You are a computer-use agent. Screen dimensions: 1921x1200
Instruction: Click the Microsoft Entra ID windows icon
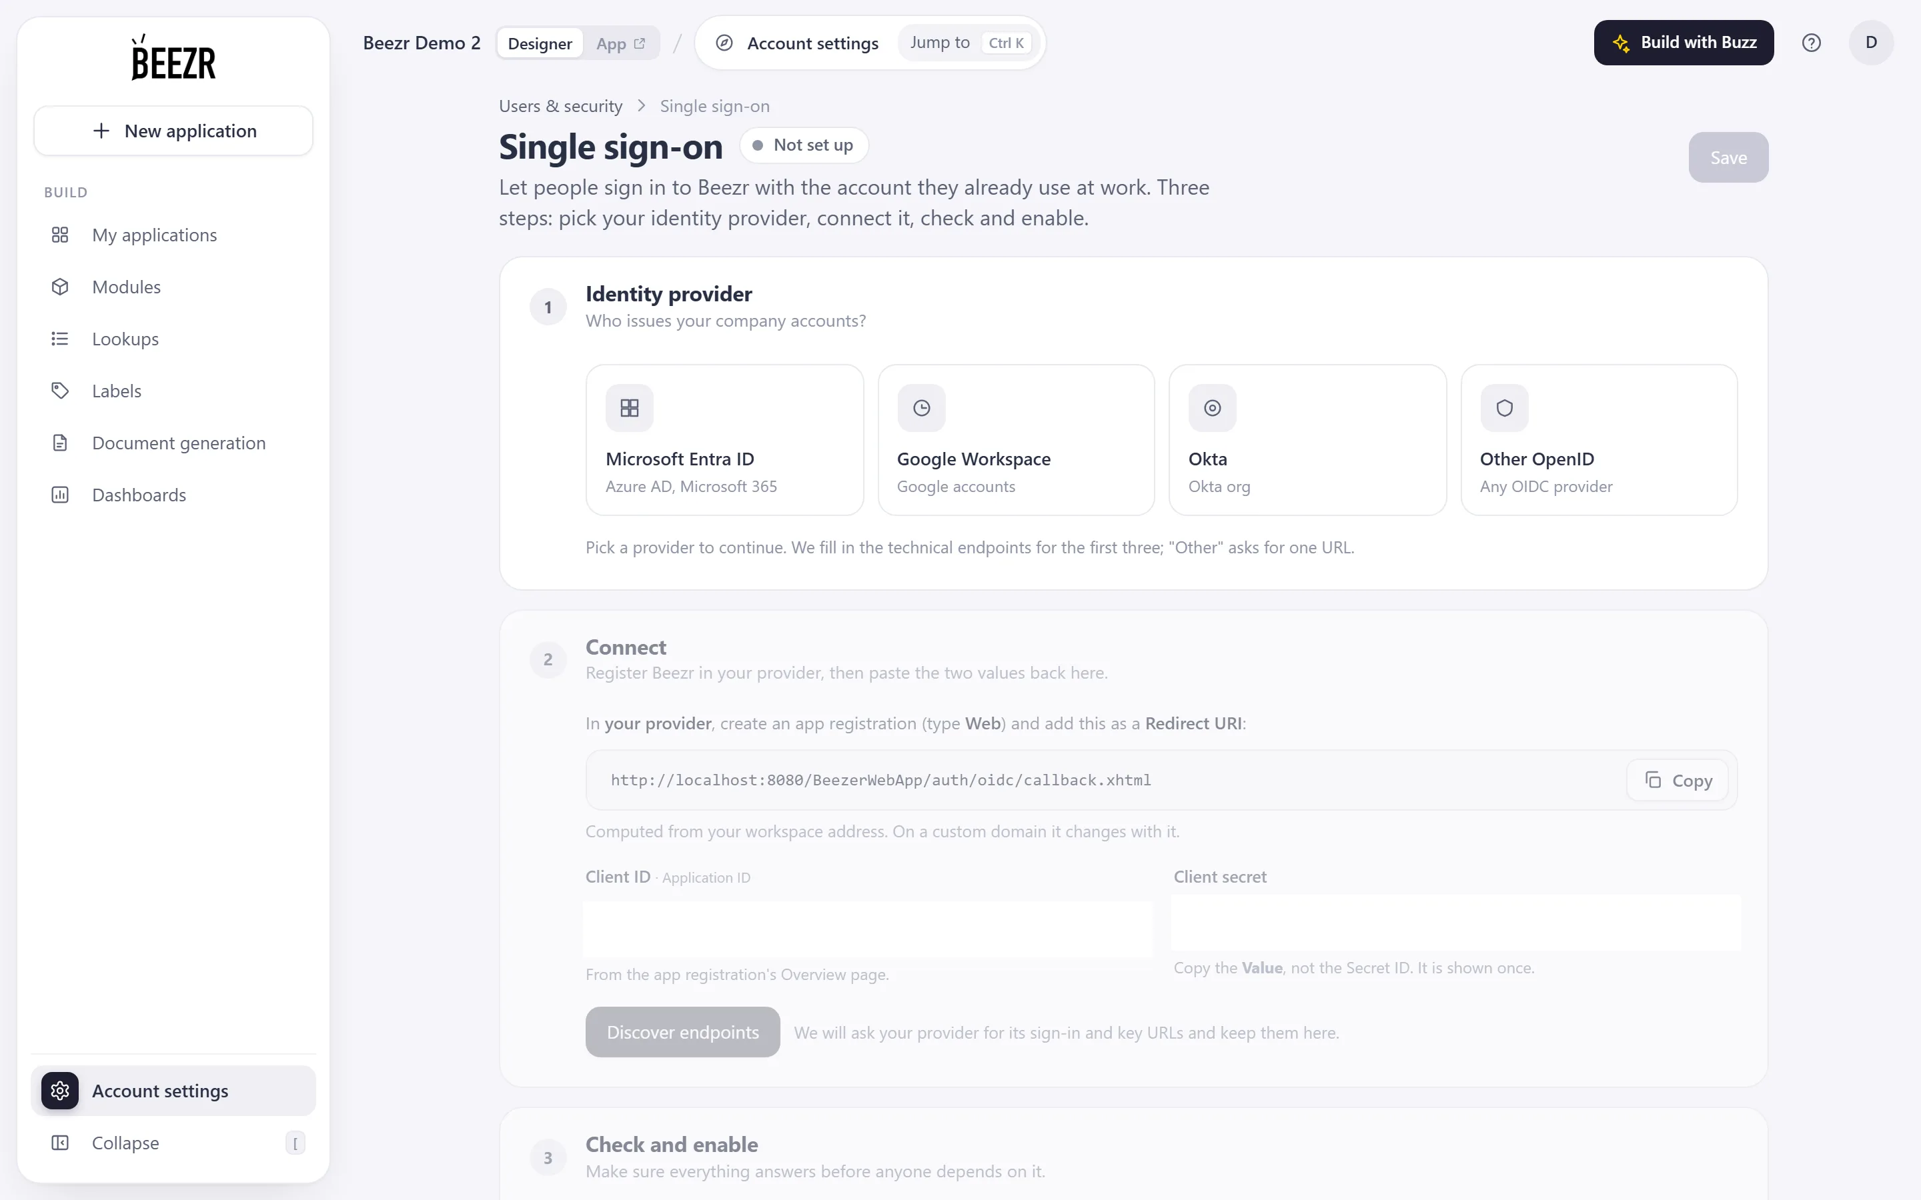tap(630, 408)
